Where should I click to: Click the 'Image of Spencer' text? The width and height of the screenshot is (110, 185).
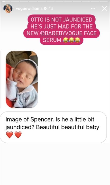(x=29, y=119)
